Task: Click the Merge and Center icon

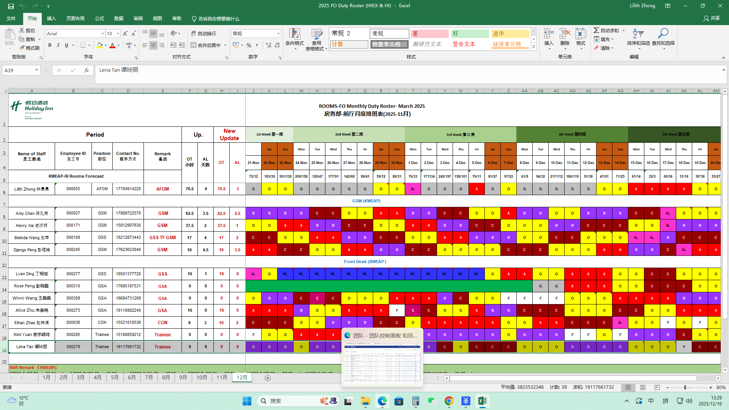Action: coord(194,45)
